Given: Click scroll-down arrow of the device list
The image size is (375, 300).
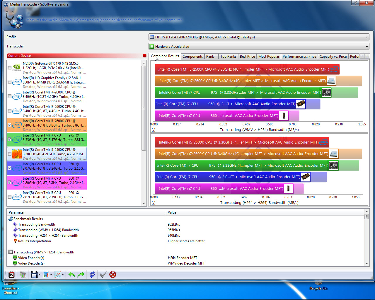Looking at the screenshot, I should coord(144,204).
